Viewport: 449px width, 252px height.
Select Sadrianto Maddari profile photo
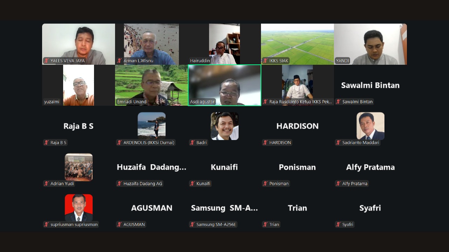pos(370,126)
